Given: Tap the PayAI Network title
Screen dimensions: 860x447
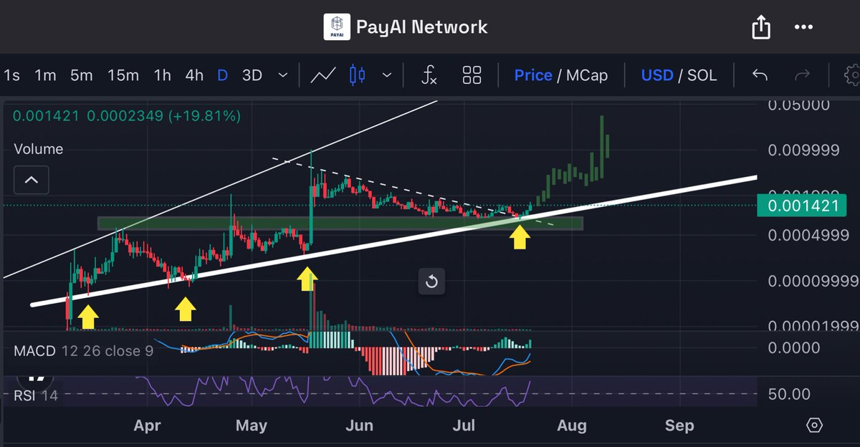Looking at the screenshot, I should 422,27.
